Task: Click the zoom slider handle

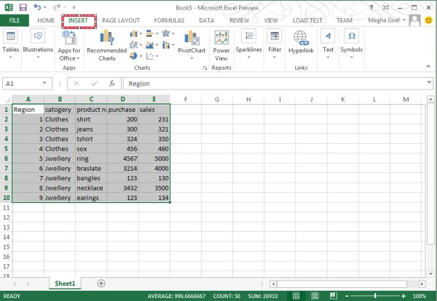Action: pos(375,296)
